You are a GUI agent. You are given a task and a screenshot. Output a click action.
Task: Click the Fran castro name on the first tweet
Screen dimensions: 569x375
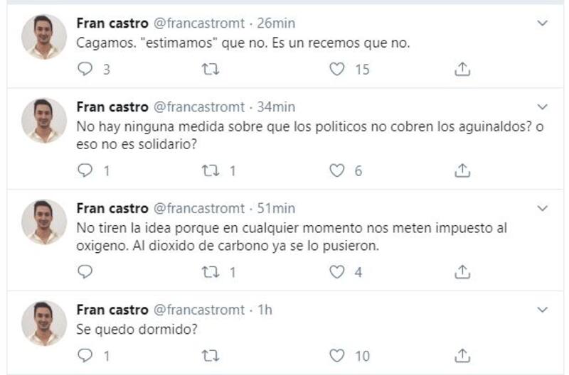pyautogui.click(x=112, y=23)
